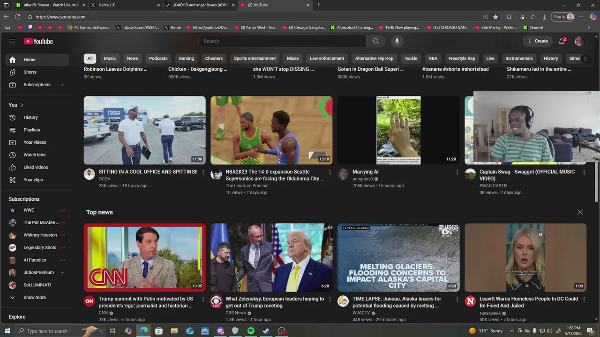Viewport: 600px width, 337px height.
Task: Open options menu for the Trump summit CNN video
Action: (x=203, y=299)
